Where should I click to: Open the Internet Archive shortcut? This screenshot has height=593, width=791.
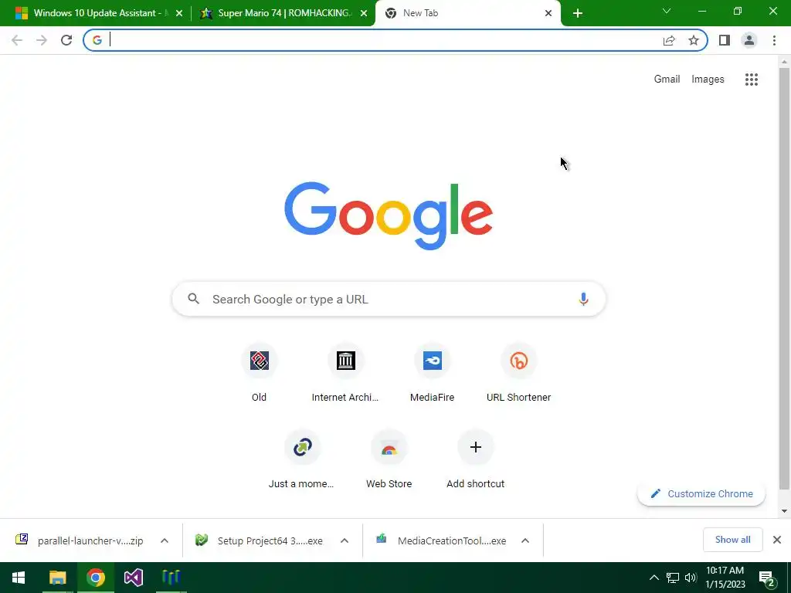tap(345, 373)
